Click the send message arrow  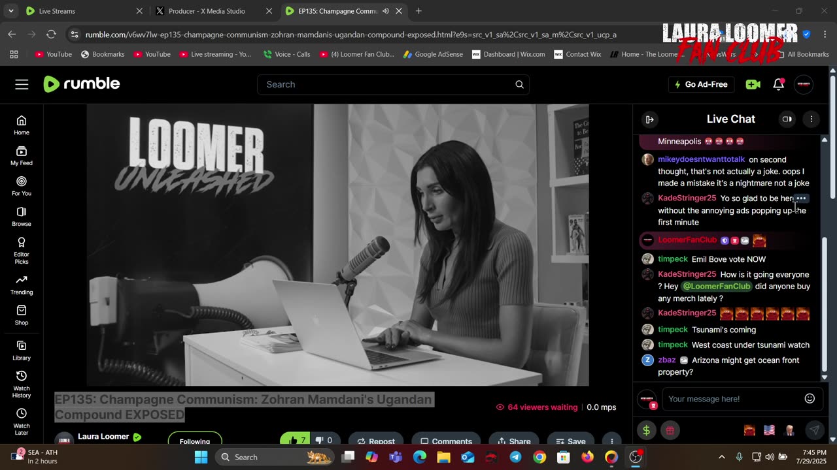tap(814, 430)
